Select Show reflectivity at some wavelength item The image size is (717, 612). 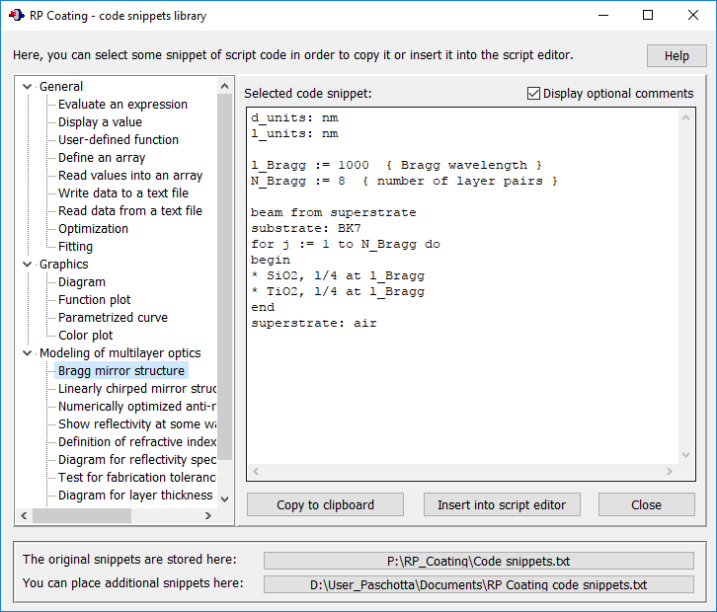136,424
